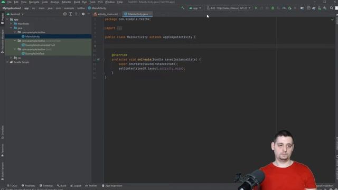The height and width of the screenshot is (190, 338).
Task: Expand the folded import statement
Action: 119,28
